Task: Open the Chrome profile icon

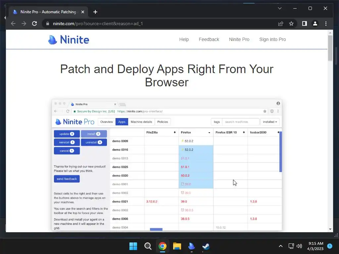Action: pyautogui.click(x=315, y=23)
